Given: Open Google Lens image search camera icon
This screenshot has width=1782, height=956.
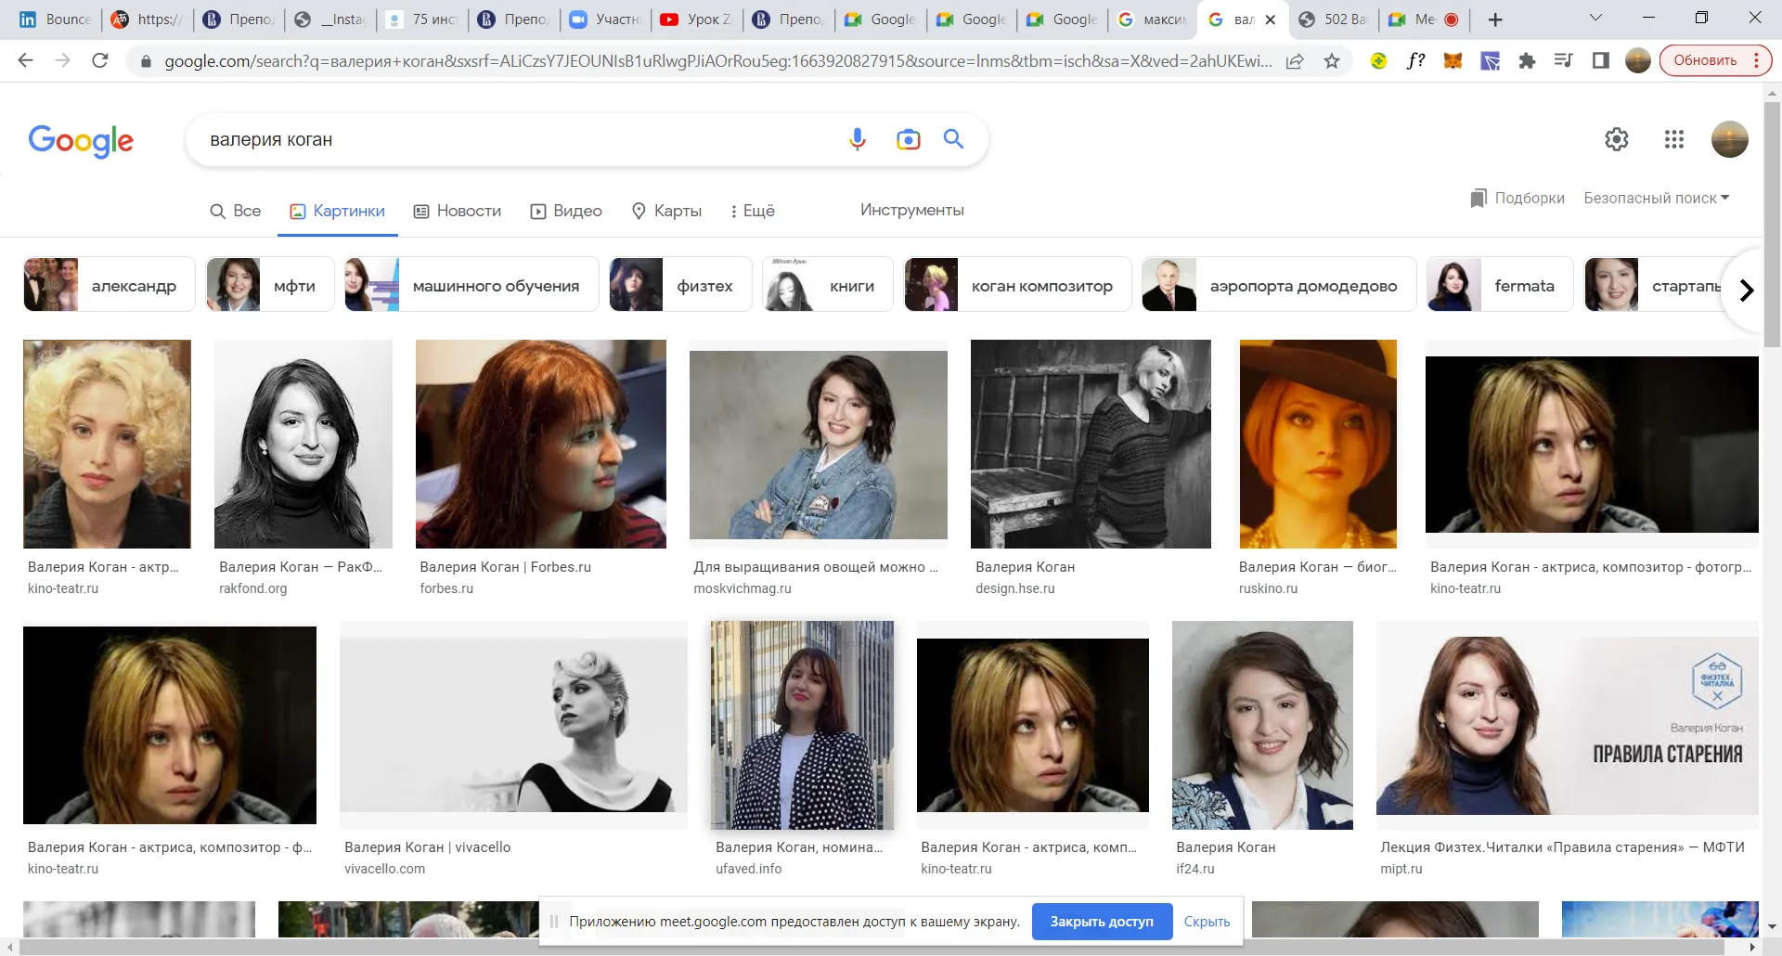Looking at the screenshot, I should tap(908, 139).
